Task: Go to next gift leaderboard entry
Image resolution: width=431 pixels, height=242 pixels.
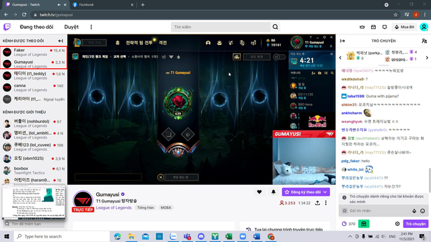Action: coord(427,58)
